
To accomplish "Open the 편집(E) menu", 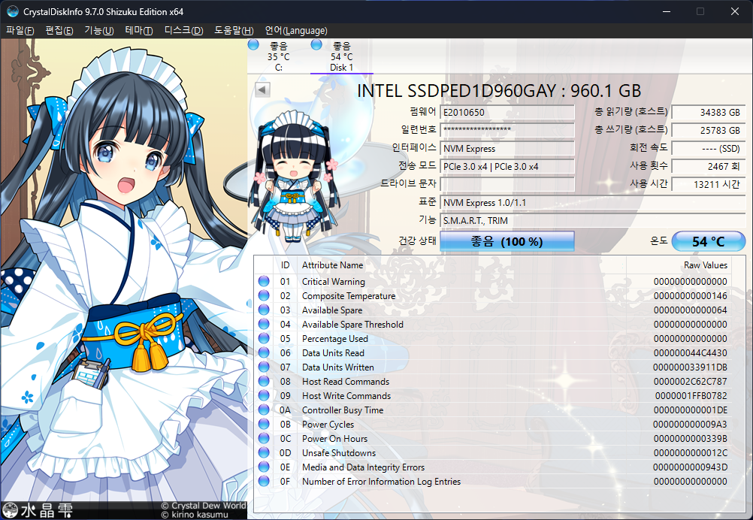I will 59,30.
